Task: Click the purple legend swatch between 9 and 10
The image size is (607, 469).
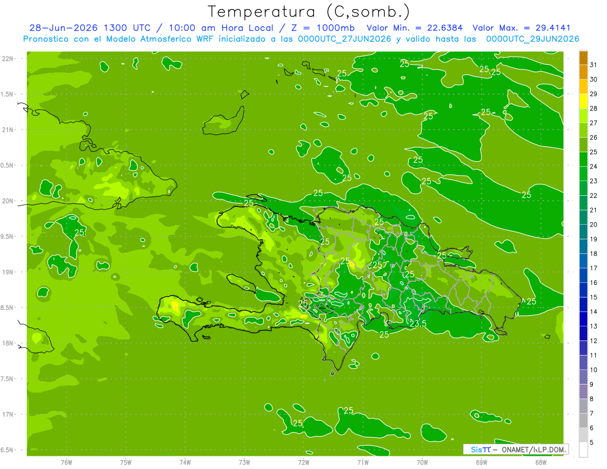Action: 583,377
